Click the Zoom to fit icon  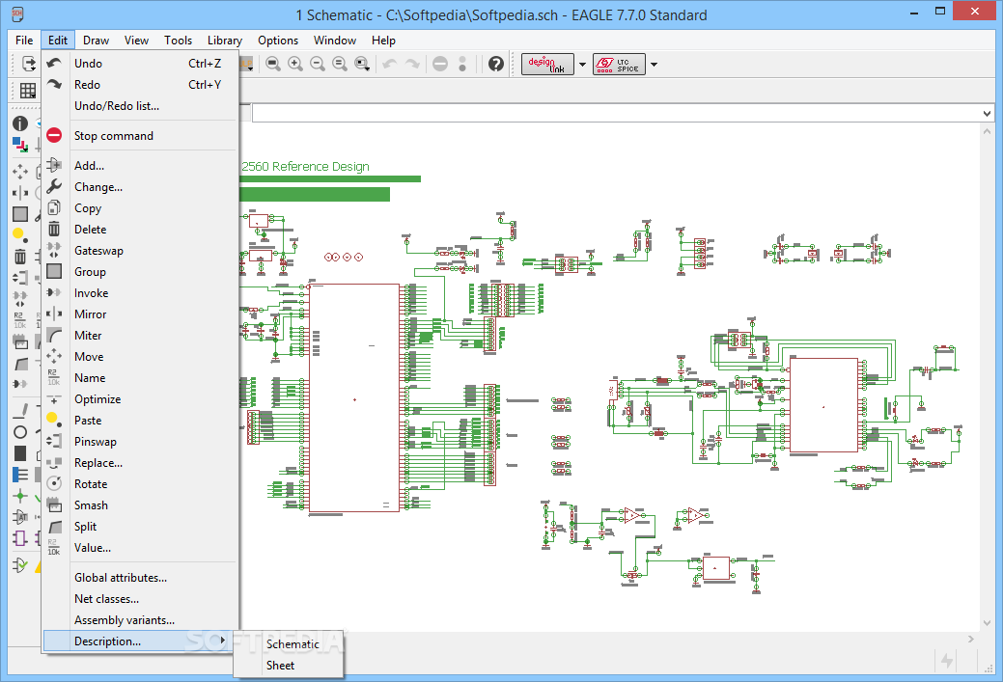273,64
